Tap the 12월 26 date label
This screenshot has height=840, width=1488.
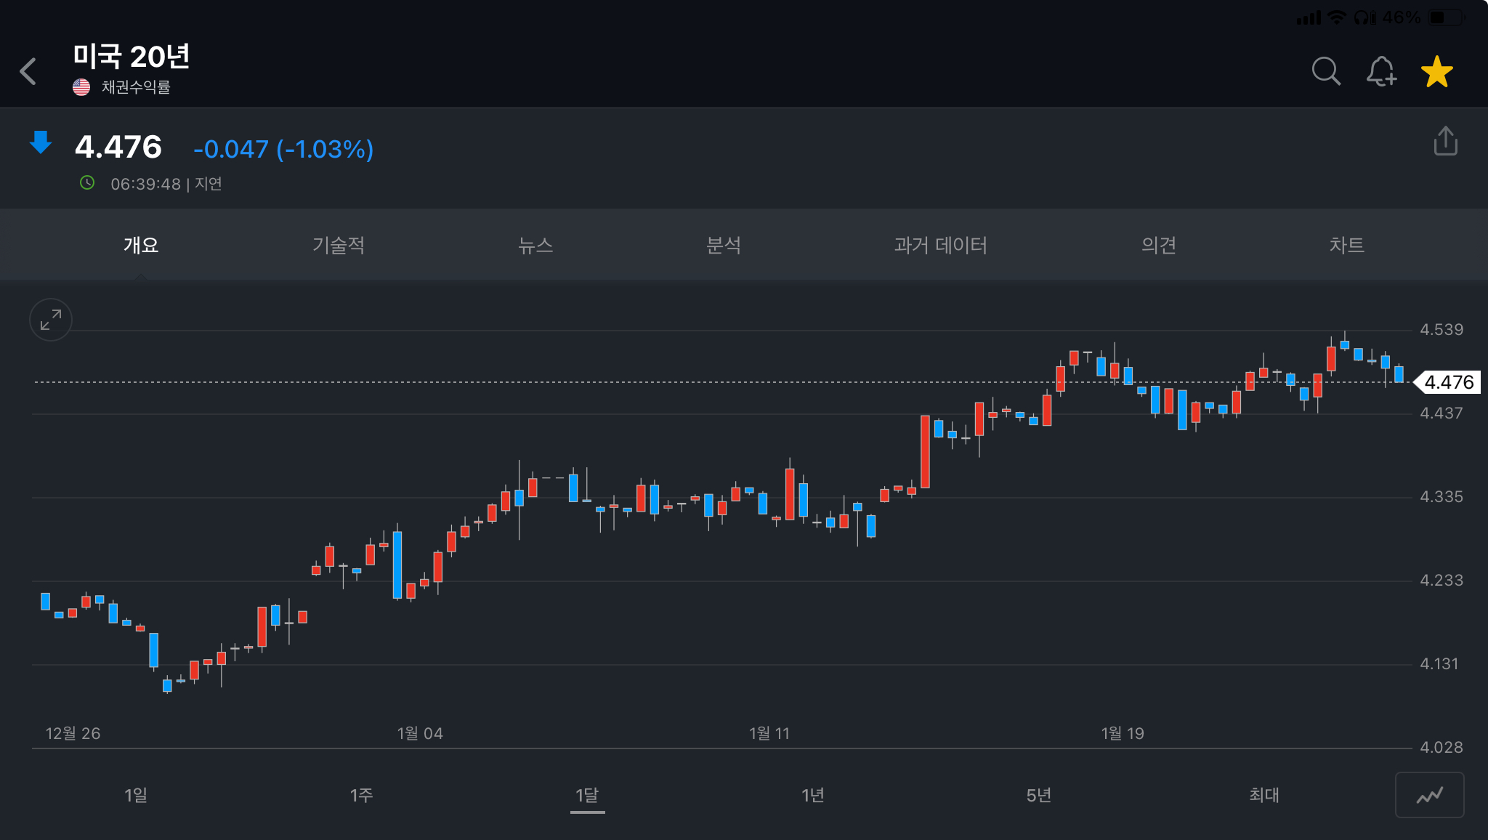73,733
